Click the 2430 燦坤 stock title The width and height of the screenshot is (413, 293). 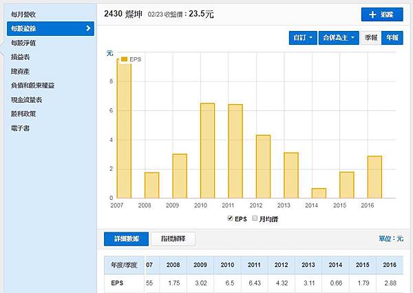tap(123, 14)
